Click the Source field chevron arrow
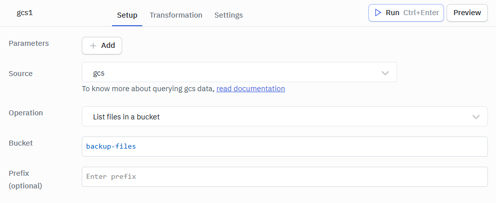Viewport: 496px width, 203px height. pos(385,73)
